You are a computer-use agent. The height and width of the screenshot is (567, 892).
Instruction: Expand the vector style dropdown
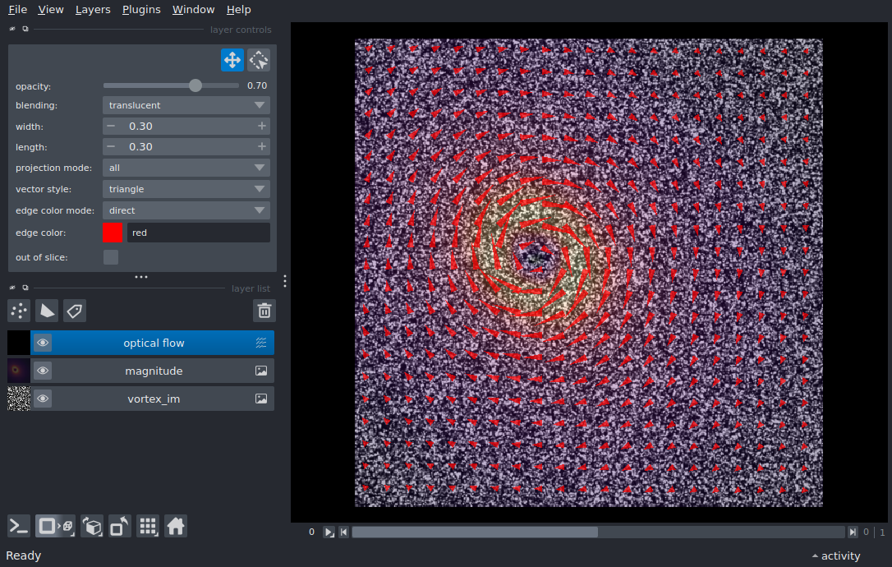(x=186, y=189)
